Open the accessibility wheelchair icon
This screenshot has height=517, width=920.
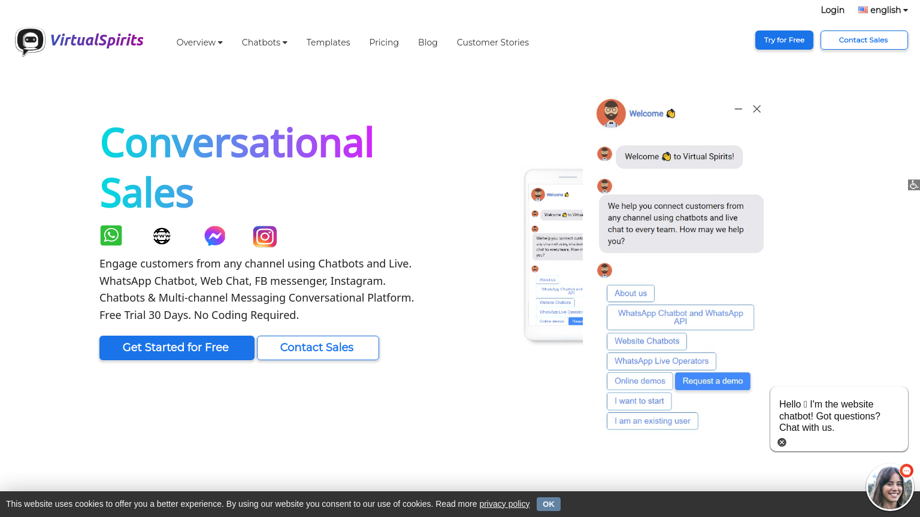coord(913,185)
